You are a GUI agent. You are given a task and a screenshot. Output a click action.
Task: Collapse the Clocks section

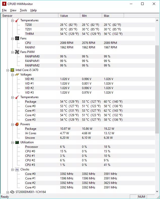(x=13, y=170)
